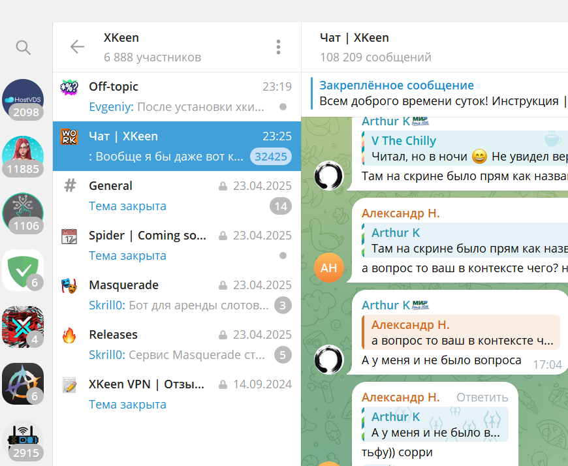Open the HostVDS chat folder with 2098 unread
Screen dimensions: 568x466
[x=23, y=100]
